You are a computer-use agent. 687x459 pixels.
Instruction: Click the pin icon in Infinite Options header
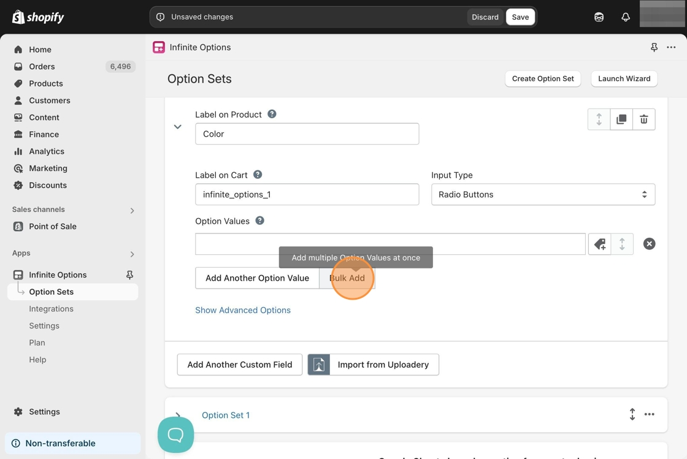pyautogui.click(x=654, y=47)
